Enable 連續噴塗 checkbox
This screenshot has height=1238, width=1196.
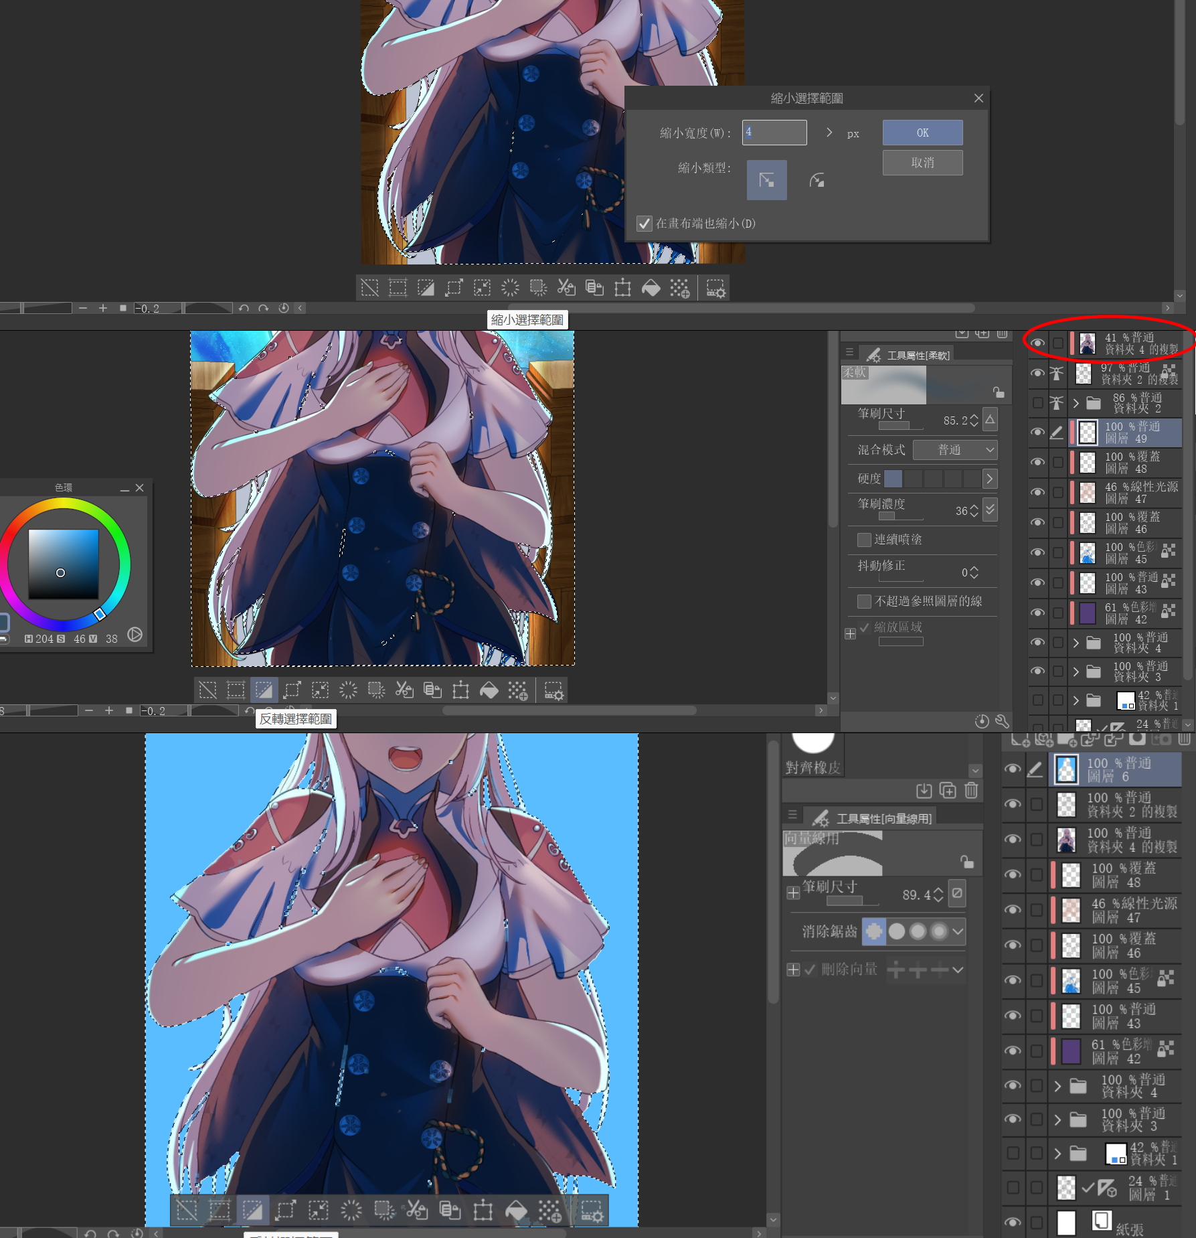864,540
